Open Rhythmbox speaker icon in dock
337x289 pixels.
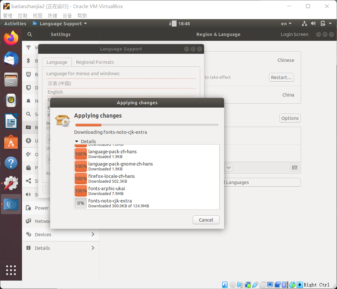point(11,100)
